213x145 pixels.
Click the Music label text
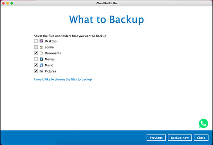point(49,65)
